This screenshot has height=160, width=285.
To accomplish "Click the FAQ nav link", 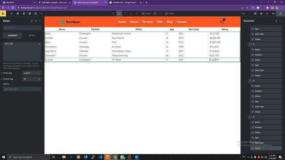I will tap(159, 22).
